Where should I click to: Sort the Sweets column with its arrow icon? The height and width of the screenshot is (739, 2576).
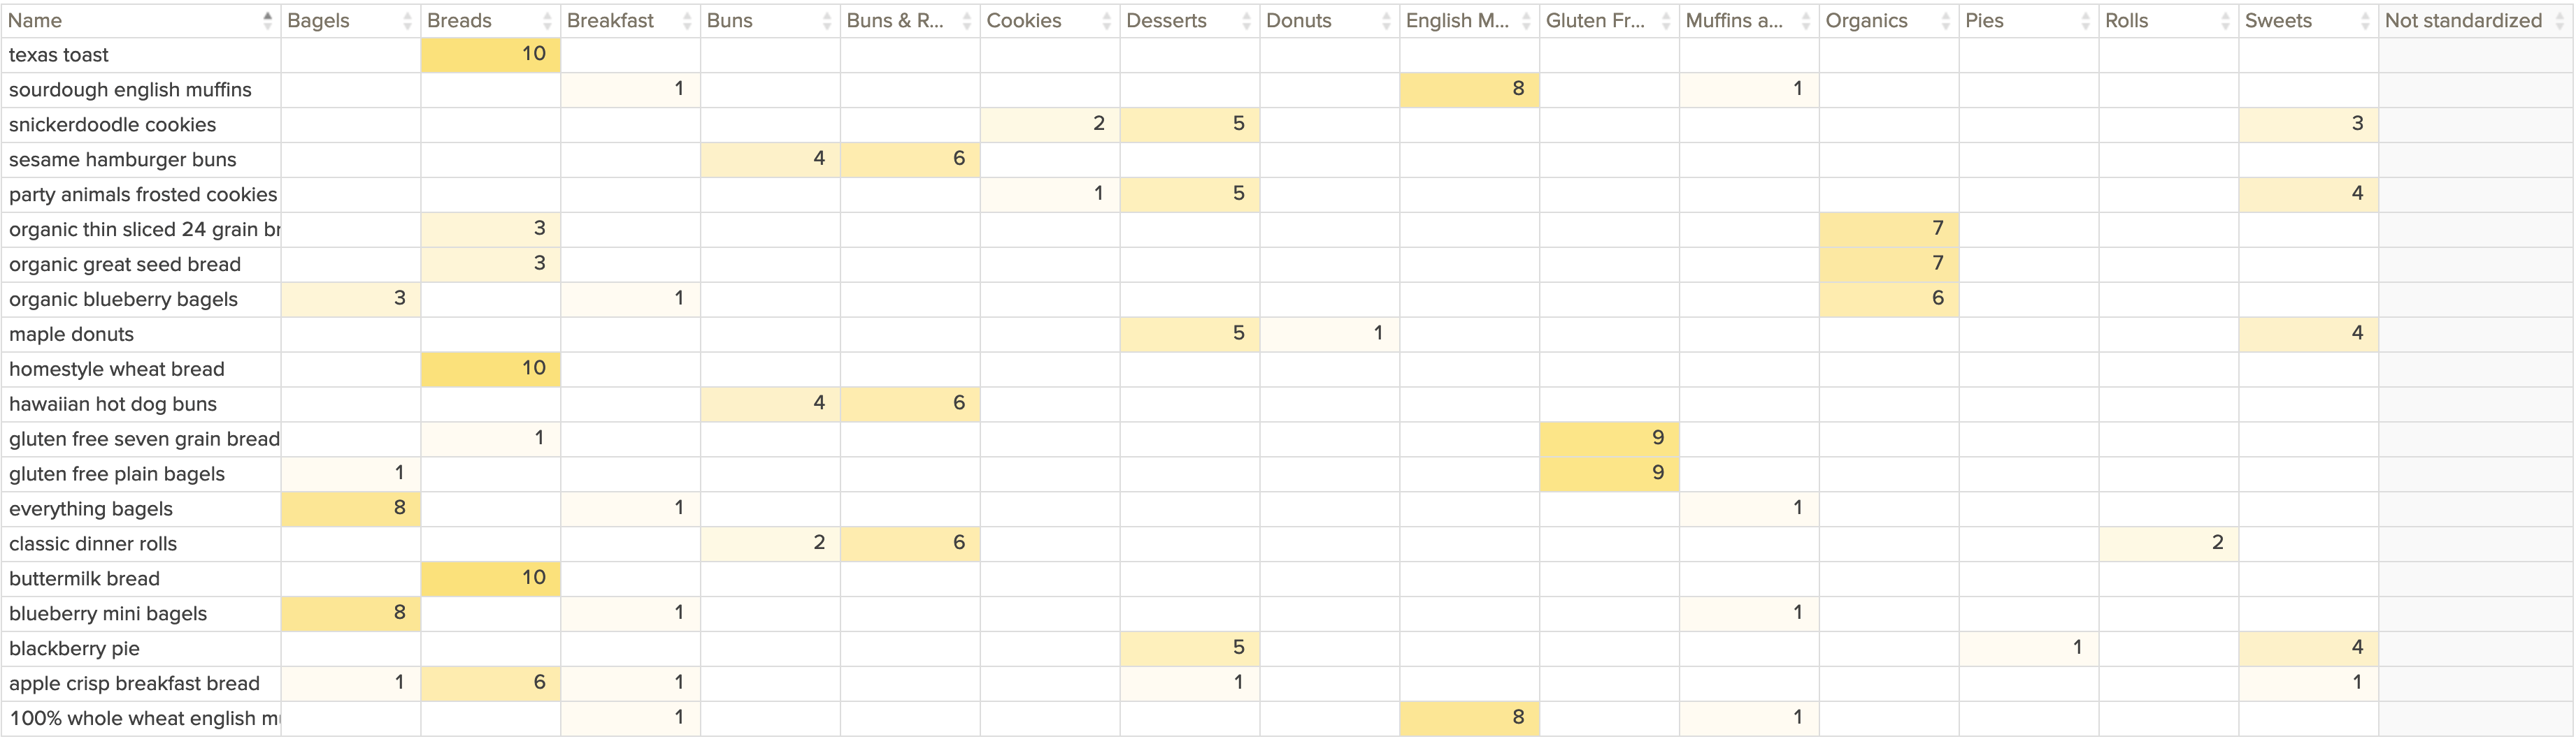tap(2365, 21)
